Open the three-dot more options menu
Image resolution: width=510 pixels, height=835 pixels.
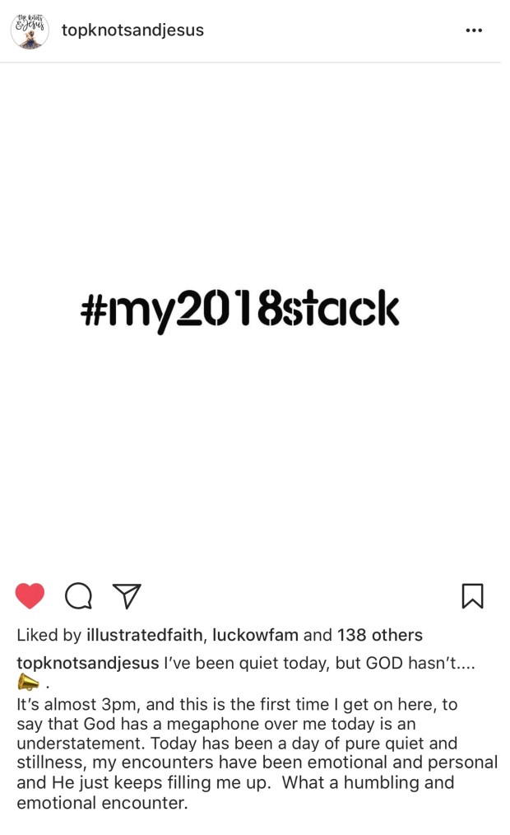tap(473, 30)
